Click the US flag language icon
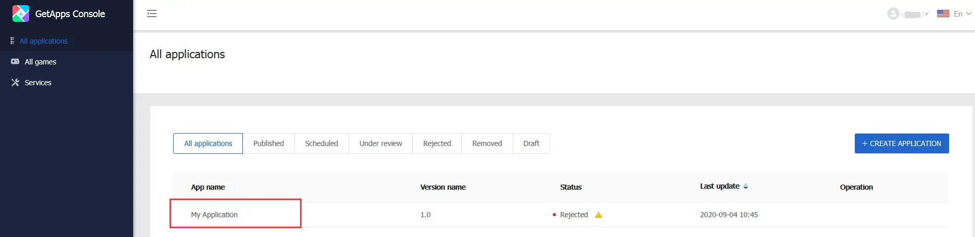 943,14
